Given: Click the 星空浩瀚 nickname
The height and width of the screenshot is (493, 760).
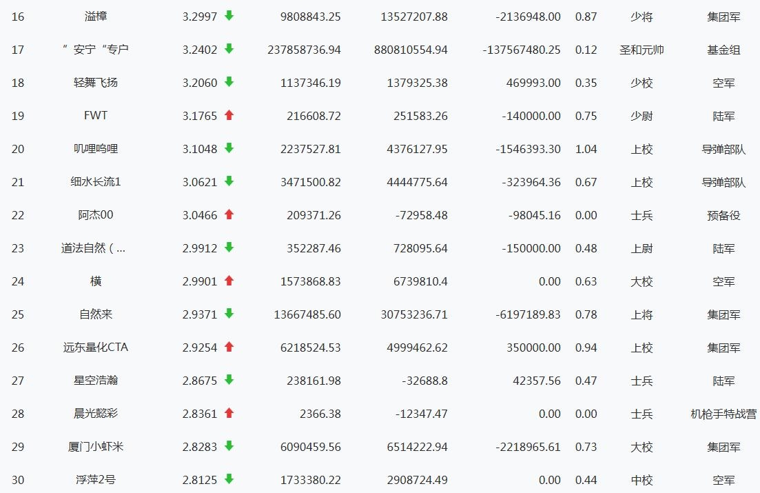Looking at the screenshot, I should coord(95,381).
